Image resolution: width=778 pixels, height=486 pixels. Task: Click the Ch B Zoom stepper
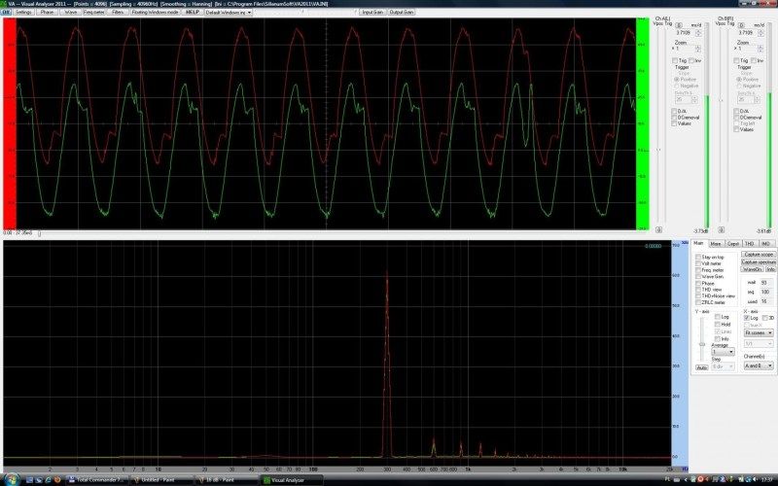point(760,49)
